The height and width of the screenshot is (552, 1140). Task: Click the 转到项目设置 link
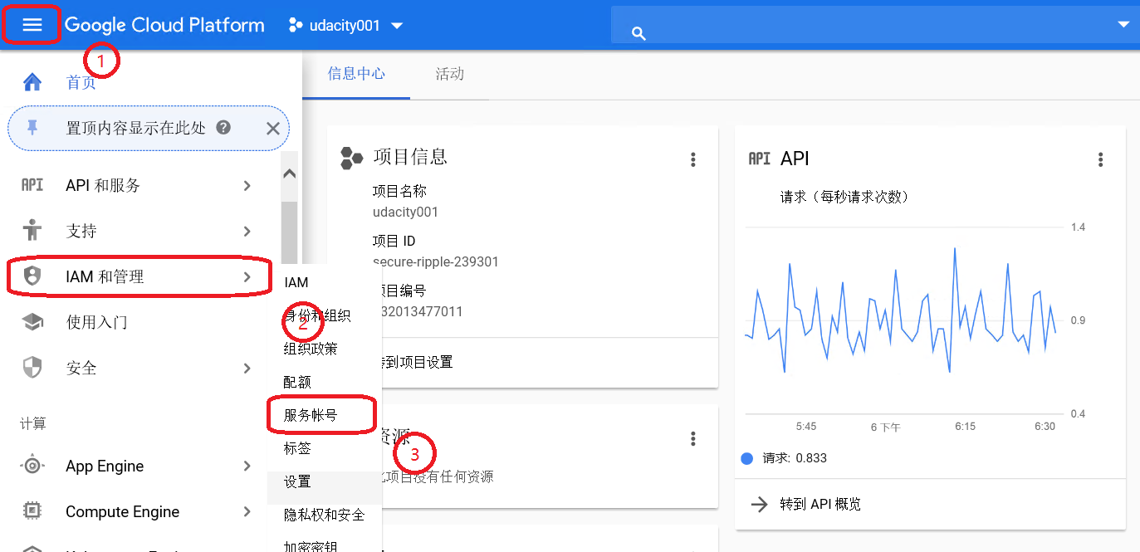(415, 362)
